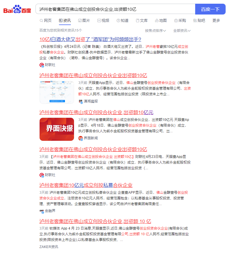Open the 视频 tab
This screenshot has width=232, height=254.
click(103, 20)
